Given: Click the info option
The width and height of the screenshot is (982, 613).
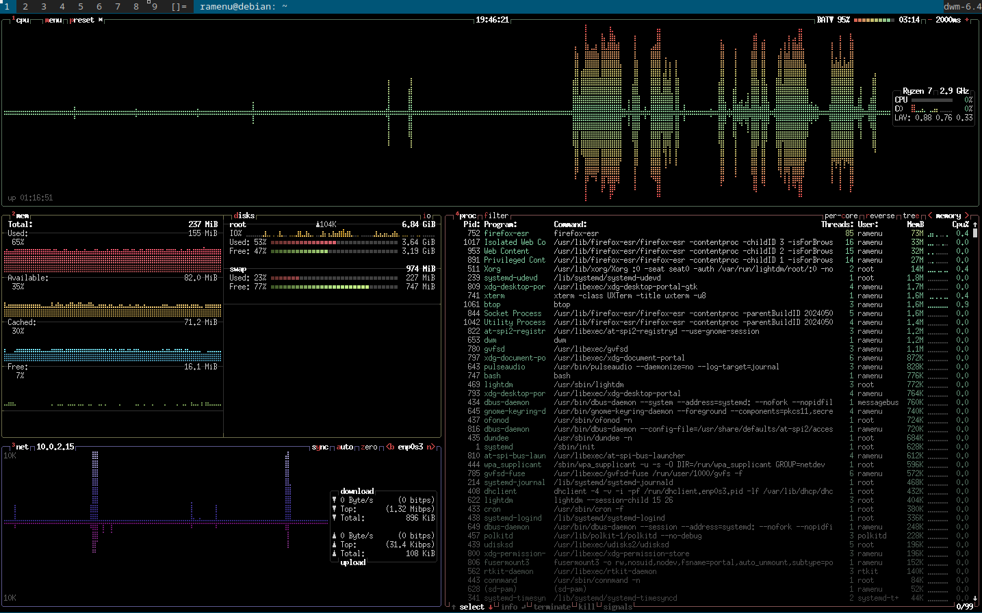Looking at the screenshot, I should click(510, 607).
